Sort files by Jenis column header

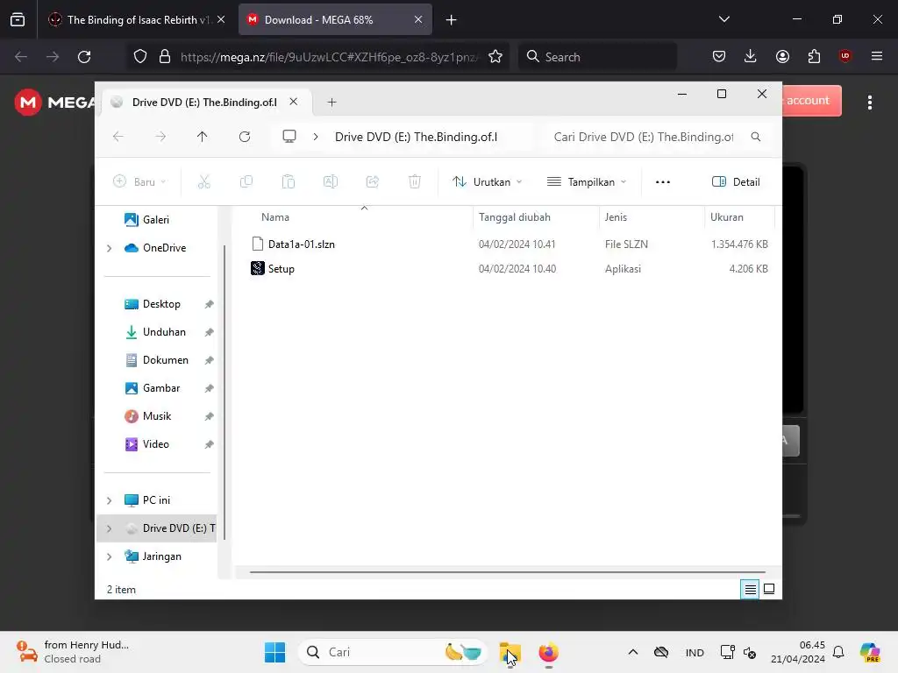pos(616,217)
